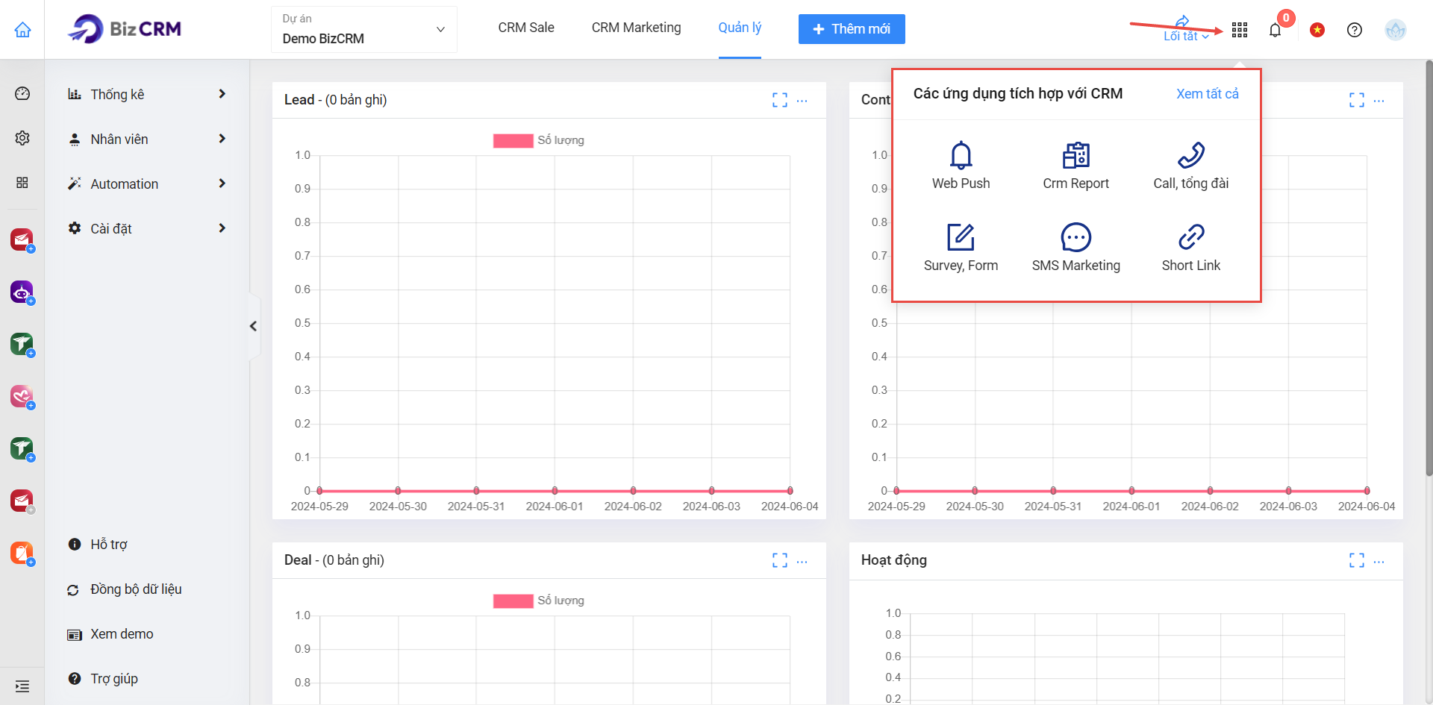Toggle the apps grid icon in the header
The image size is (1433, 705).
click(1240, 30)
